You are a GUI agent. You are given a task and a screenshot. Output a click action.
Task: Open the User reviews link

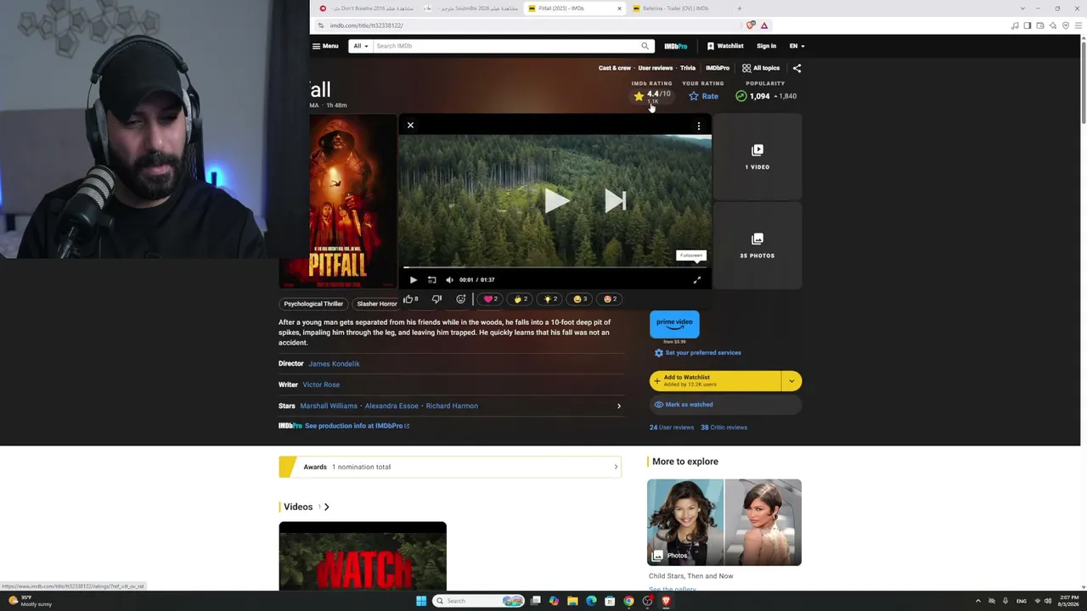coord(656,68)
